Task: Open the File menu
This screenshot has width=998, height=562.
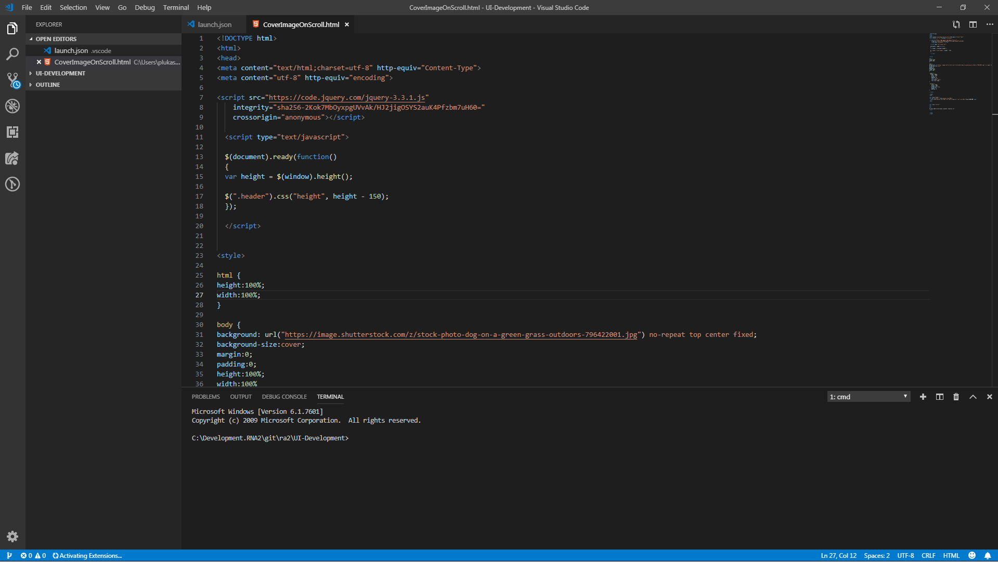Action: pos(27,7)
